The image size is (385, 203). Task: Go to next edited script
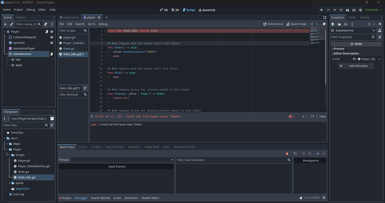pos(317,24)
